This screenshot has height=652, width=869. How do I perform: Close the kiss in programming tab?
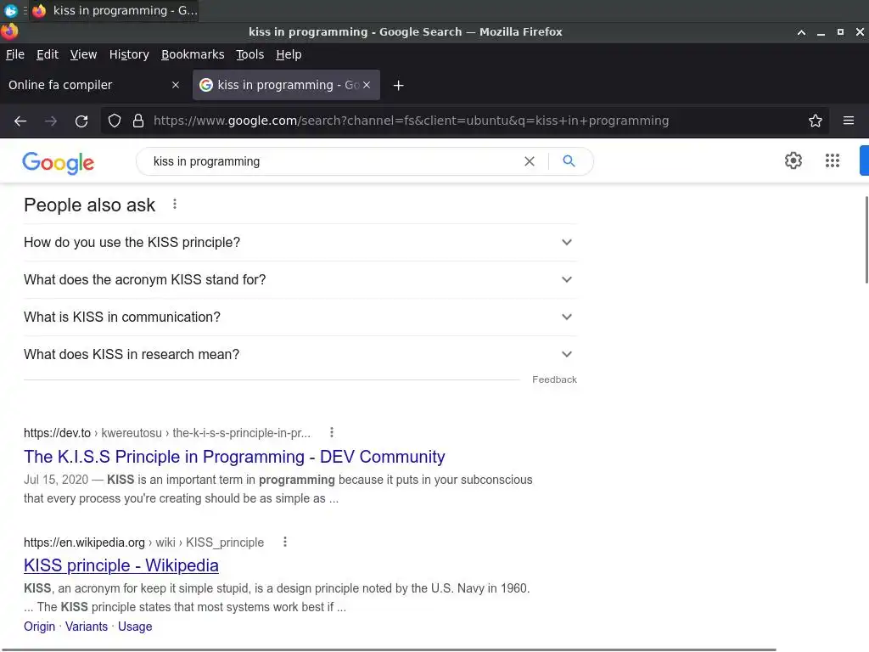367,85
